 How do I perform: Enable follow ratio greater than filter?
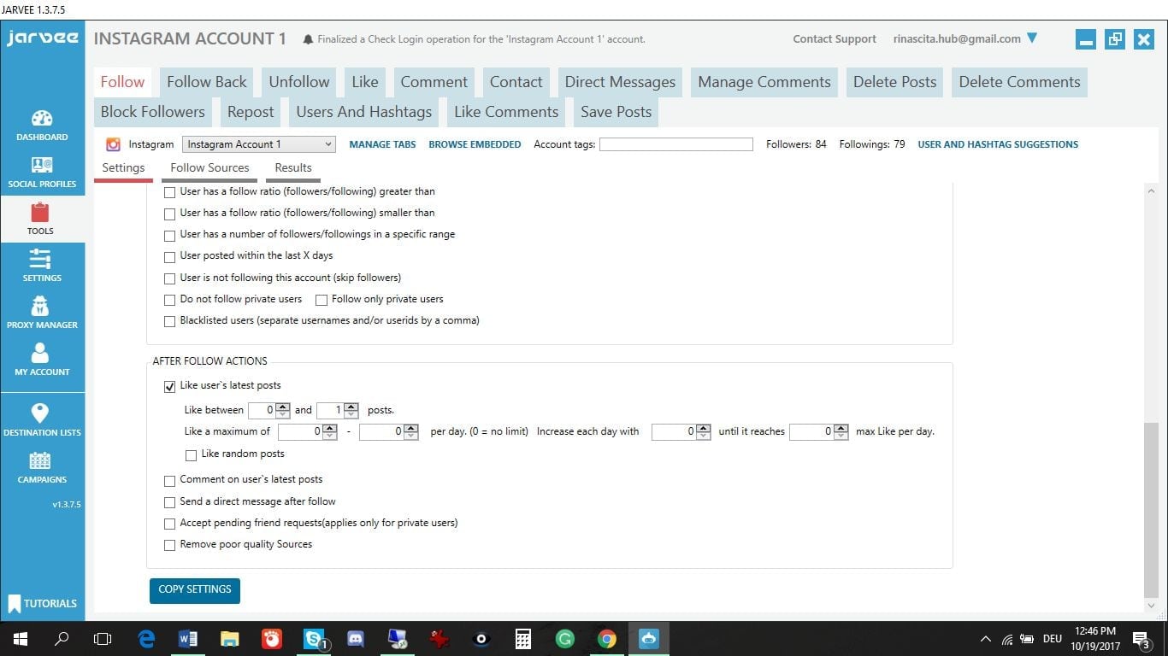[169, 192]
